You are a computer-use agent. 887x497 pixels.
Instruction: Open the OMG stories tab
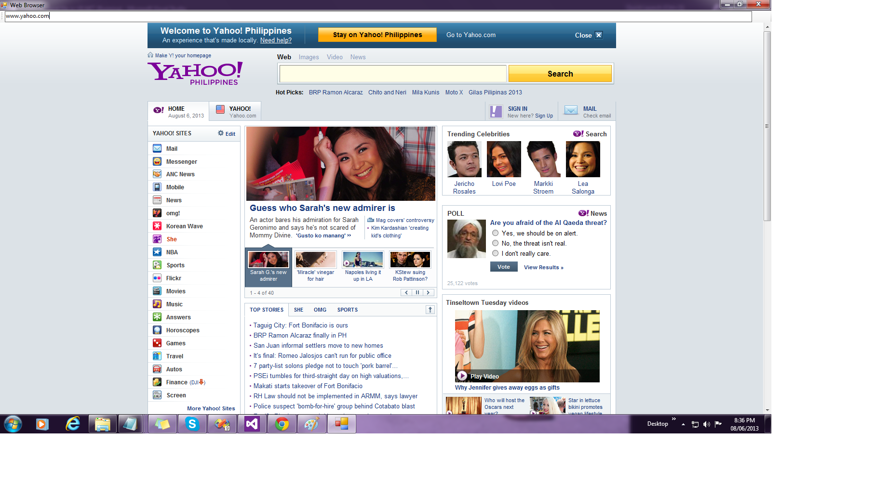click(x=320, y=310)
